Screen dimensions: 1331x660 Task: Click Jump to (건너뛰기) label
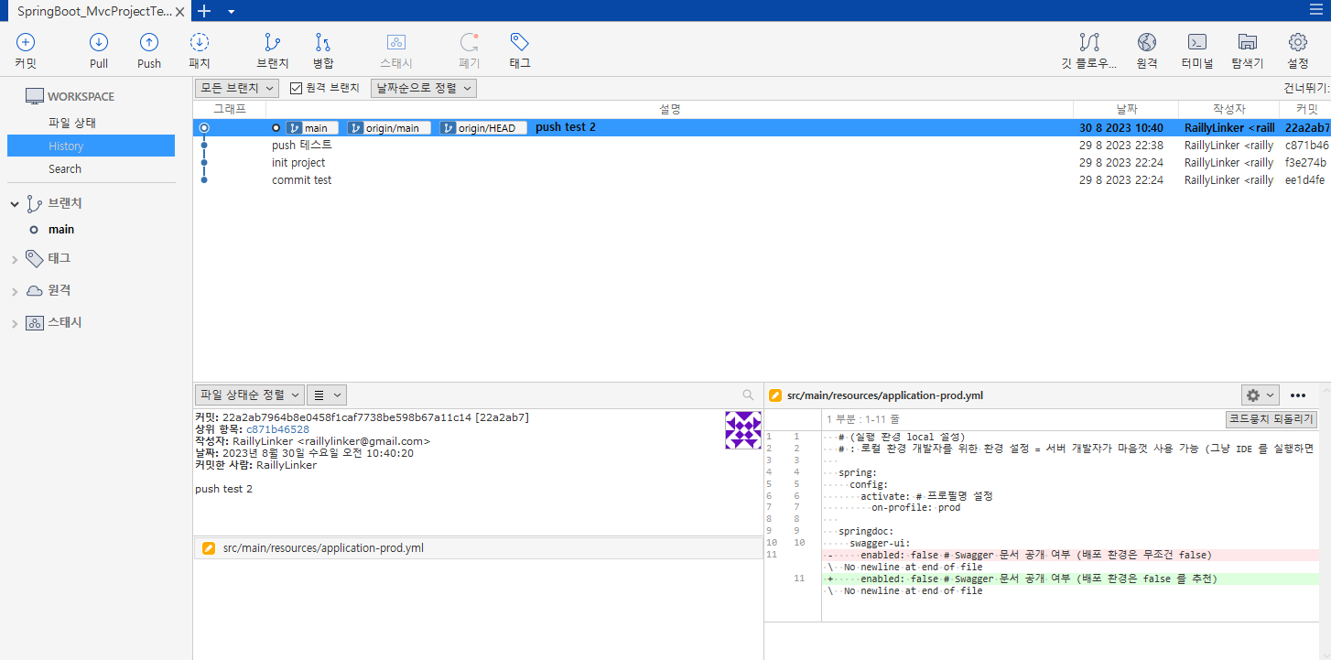pos(1306,88)
